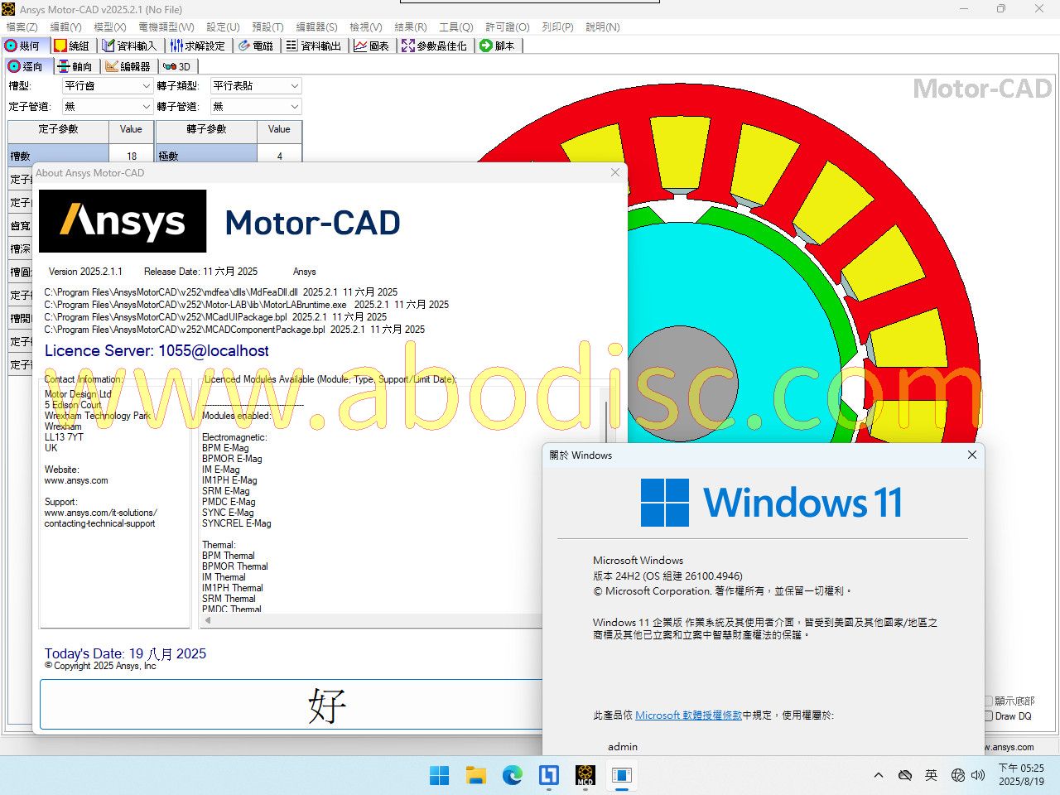The width and height of the screenshot is (1060, 795).
Task: Select the 軸向 axial view sub-tab
Action: 76,66
